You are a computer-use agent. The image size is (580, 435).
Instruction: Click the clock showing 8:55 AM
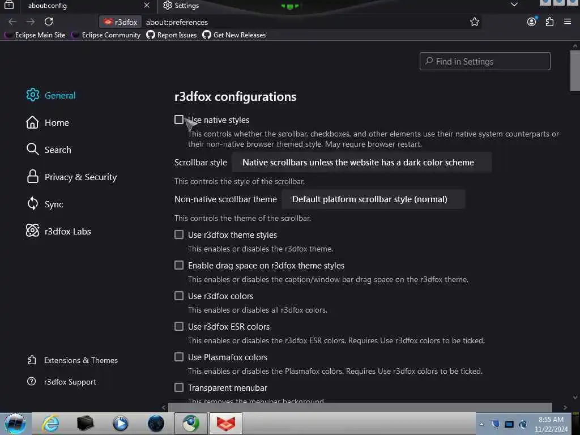pos(551,420)
